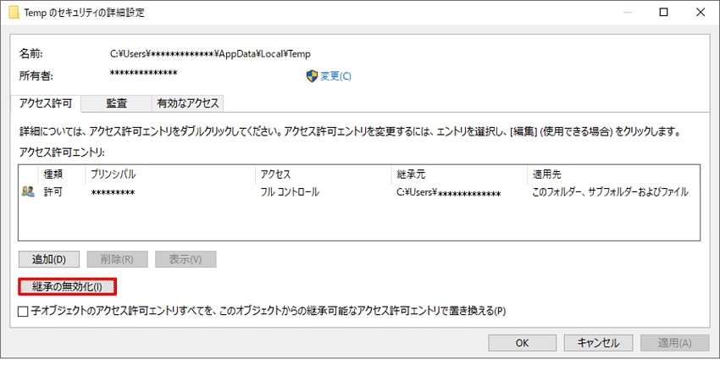
Task: Click the 継承の無効化(I) button
Action: 68,287
